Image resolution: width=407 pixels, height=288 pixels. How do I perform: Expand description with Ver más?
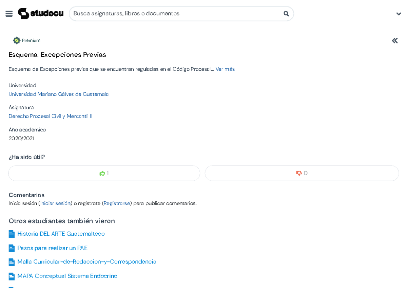[x=225, y=69]
